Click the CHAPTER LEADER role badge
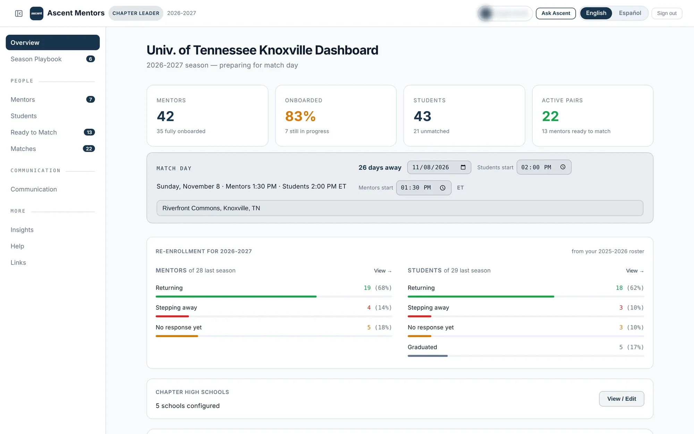The width and height of the screenshot is (694, 434). coord(136,13)
